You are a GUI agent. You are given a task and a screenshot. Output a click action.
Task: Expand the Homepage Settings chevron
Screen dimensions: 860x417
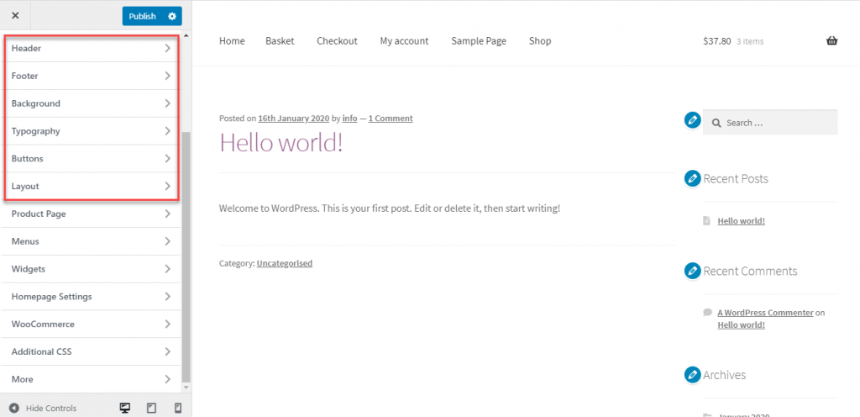click(168, 296)
